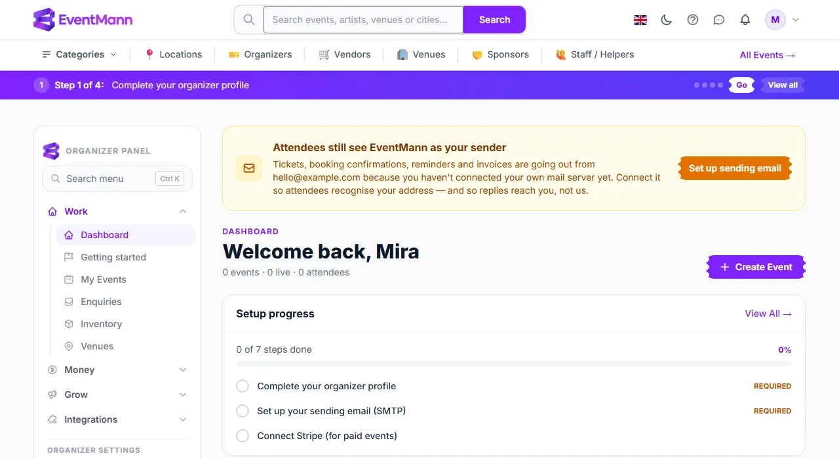
Task: Click the 0% progress value
Action: point(785,350)
